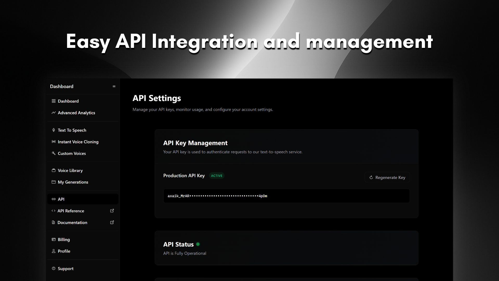499x281 pixels.
Task: Select the Instant Voice Cloning icon
Action: tap(54, 142)
